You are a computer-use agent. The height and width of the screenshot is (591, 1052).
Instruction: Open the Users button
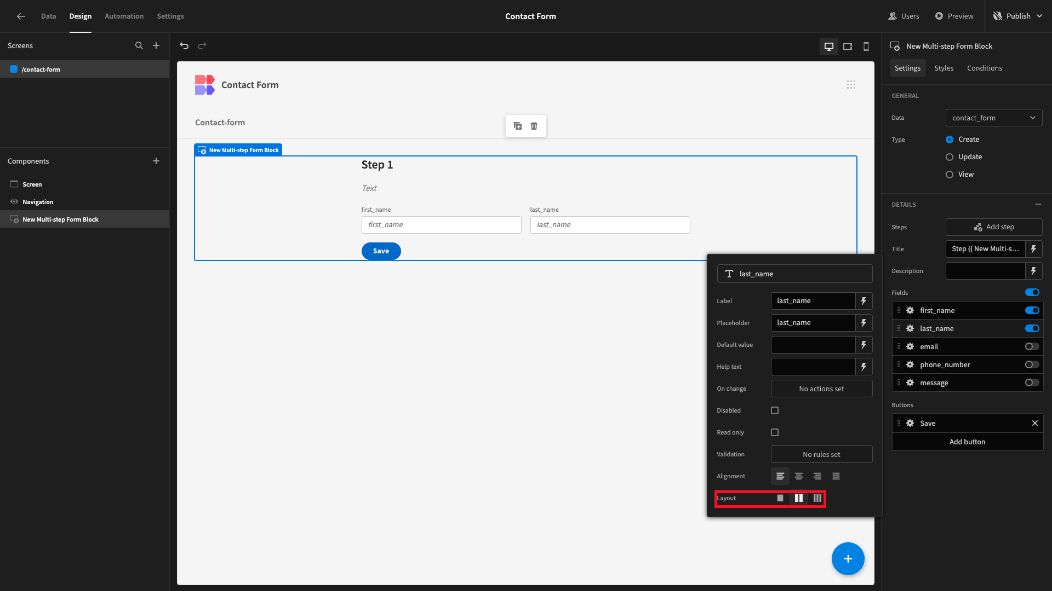coord(904,16)
